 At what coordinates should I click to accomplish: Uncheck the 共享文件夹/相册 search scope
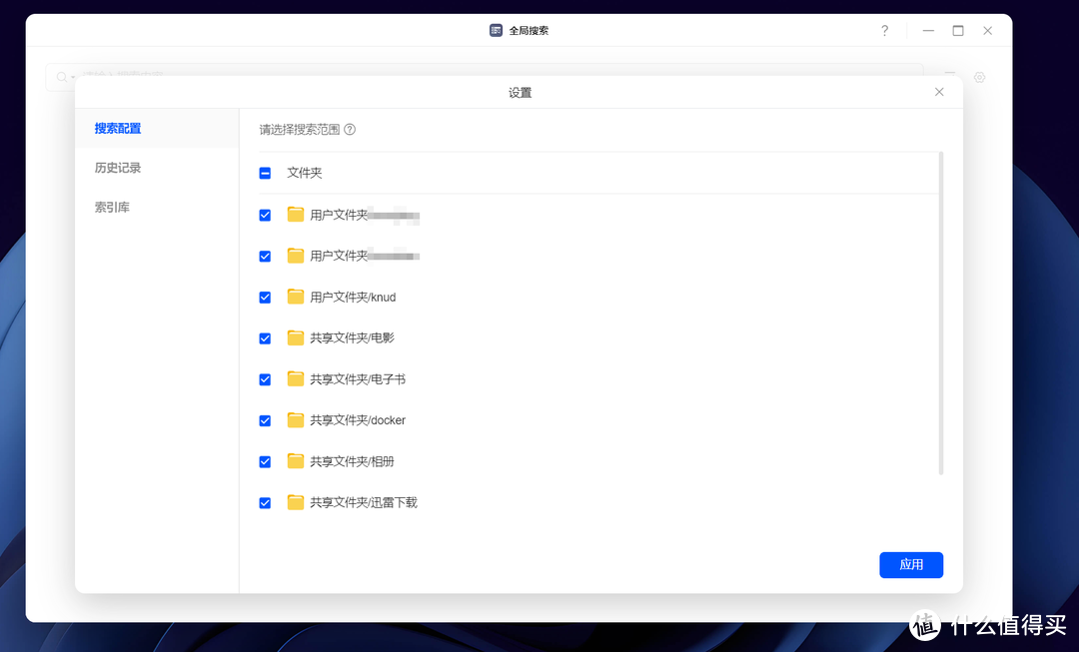pyautogui.click(x=265, y=461)
